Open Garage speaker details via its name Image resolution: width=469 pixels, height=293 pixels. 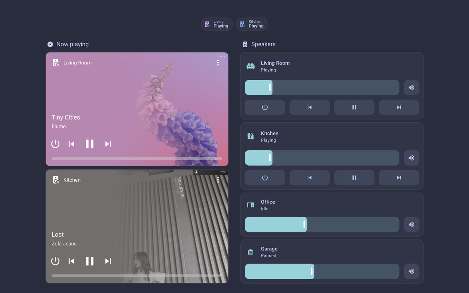[x=269, y=249]
